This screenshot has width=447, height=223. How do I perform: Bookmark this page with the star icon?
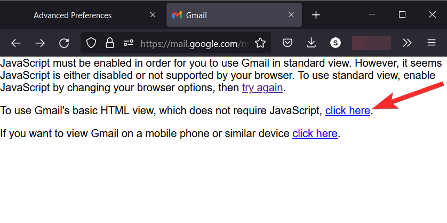point(260,43)
